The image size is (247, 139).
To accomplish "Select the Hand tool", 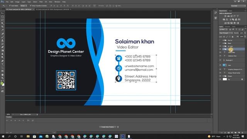I will click(2, 75).
